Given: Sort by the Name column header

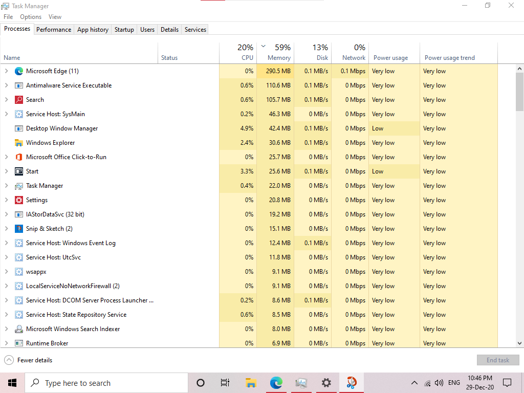Looking at the screenshot, I should click(x=79, y=53).
